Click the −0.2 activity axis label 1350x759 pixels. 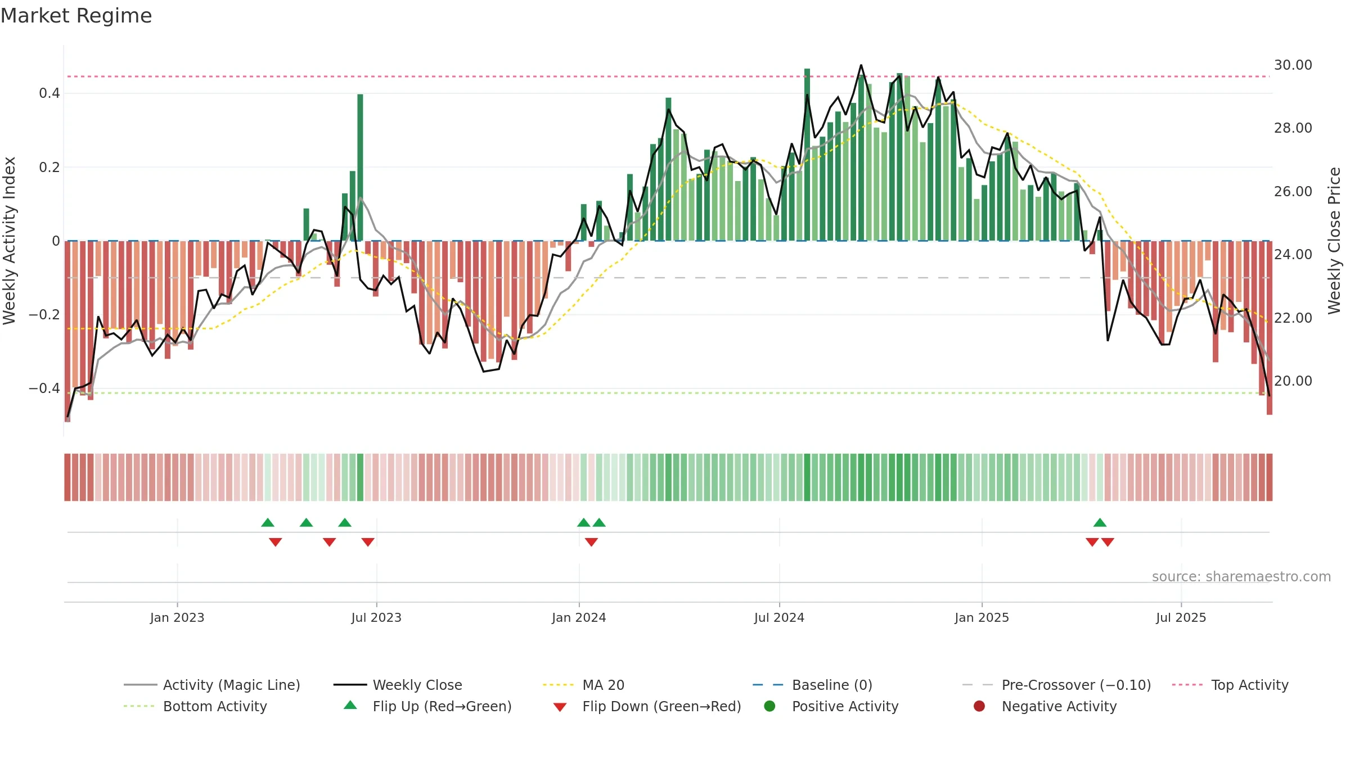pyautogui.click(x=44, y=315)
